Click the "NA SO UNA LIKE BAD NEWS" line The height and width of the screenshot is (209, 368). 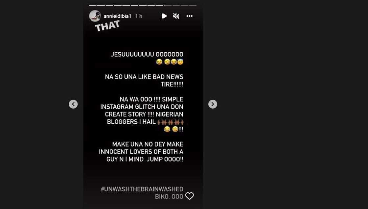(x=144, y=77)
